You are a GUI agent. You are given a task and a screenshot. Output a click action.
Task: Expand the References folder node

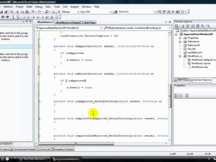tap(180, 41)
